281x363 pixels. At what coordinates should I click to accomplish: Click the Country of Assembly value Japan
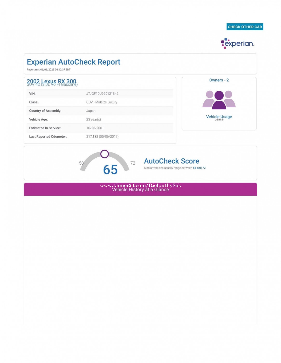pyautogui.click(x=91, y=111)
